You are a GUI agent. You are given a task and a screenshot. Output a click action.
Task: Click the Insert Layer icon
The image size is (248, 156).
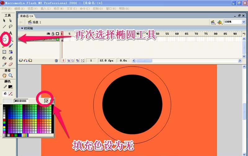pyautogui.click(x=20, y=60)
